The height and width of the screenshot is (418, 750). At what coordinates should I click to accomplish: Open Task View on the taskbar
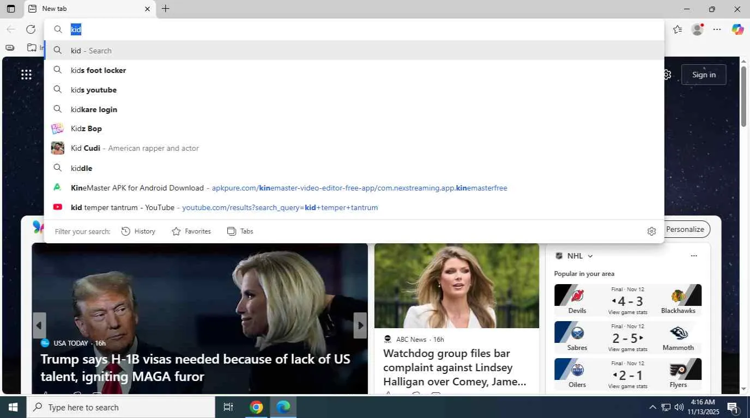click(x=228, y=407)
